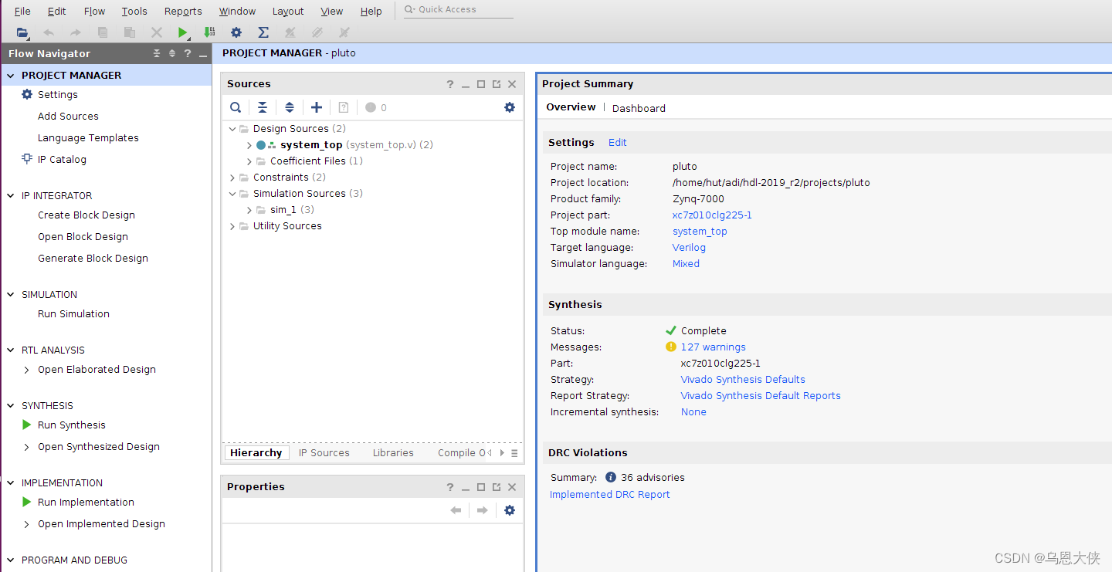This screenshot has height=572, width=1112.
Task: Expand Open Implemented Design item
Action: (27, 524)
